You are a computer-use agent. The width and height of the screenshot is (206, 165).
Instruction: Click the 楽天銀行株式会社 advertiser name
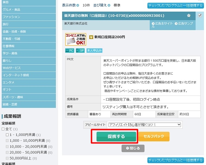(76, 23)
